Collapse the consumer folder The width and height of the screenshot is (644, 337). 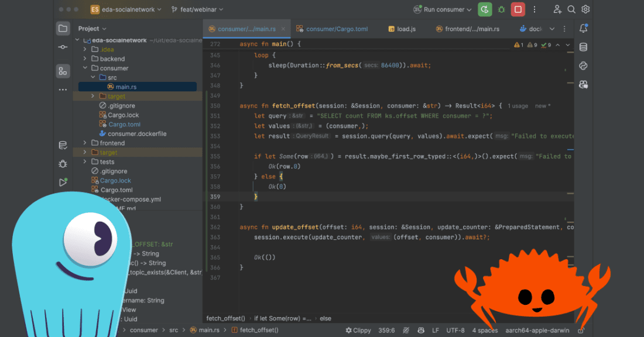(85, 68)
